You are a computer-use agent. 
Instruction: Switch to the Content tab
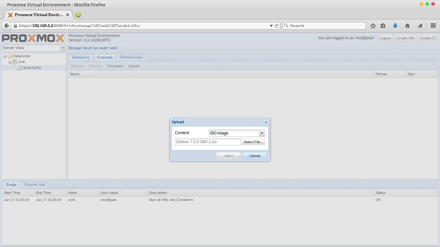pos(105,57)
